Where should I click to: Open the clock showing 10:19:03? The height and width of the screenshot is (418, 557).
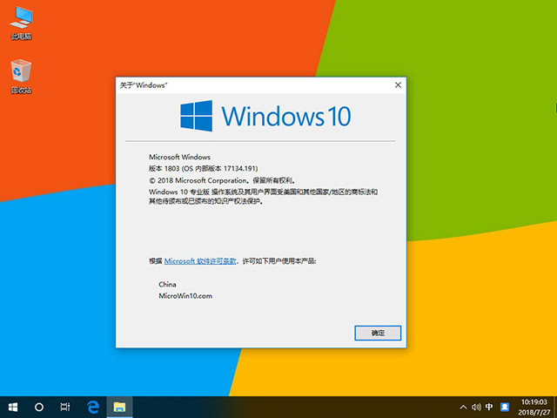click(x=534, y=402)
